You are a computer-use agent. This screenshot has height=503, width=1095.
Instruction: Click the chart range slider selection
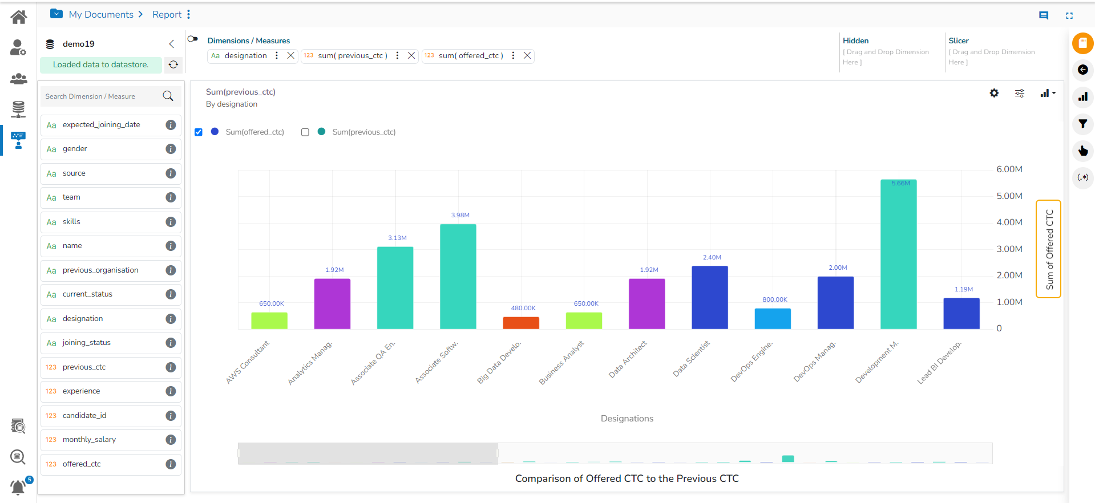[x=367, y=453]
